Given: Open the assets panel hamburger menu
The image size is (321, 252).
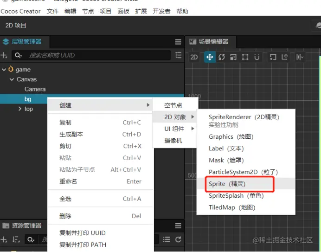Looking at the screenshot, I should 178,226.
